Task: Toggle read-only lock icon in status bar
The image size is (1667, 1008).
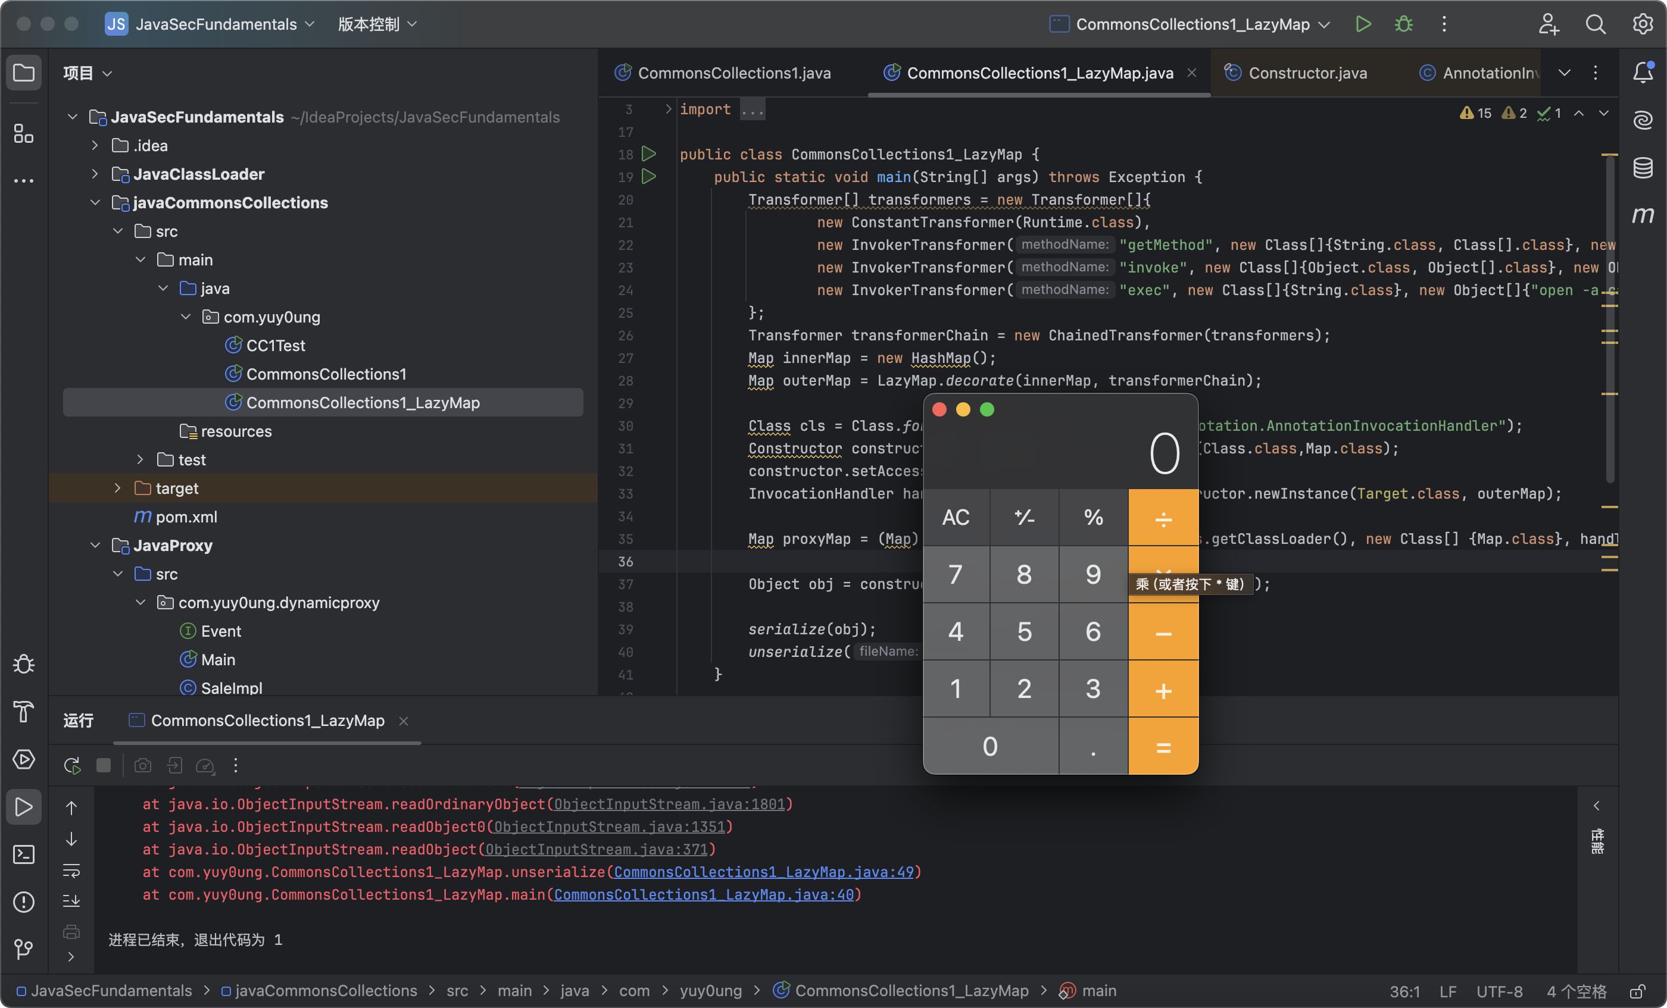Action: click(x=1638, y=991)
